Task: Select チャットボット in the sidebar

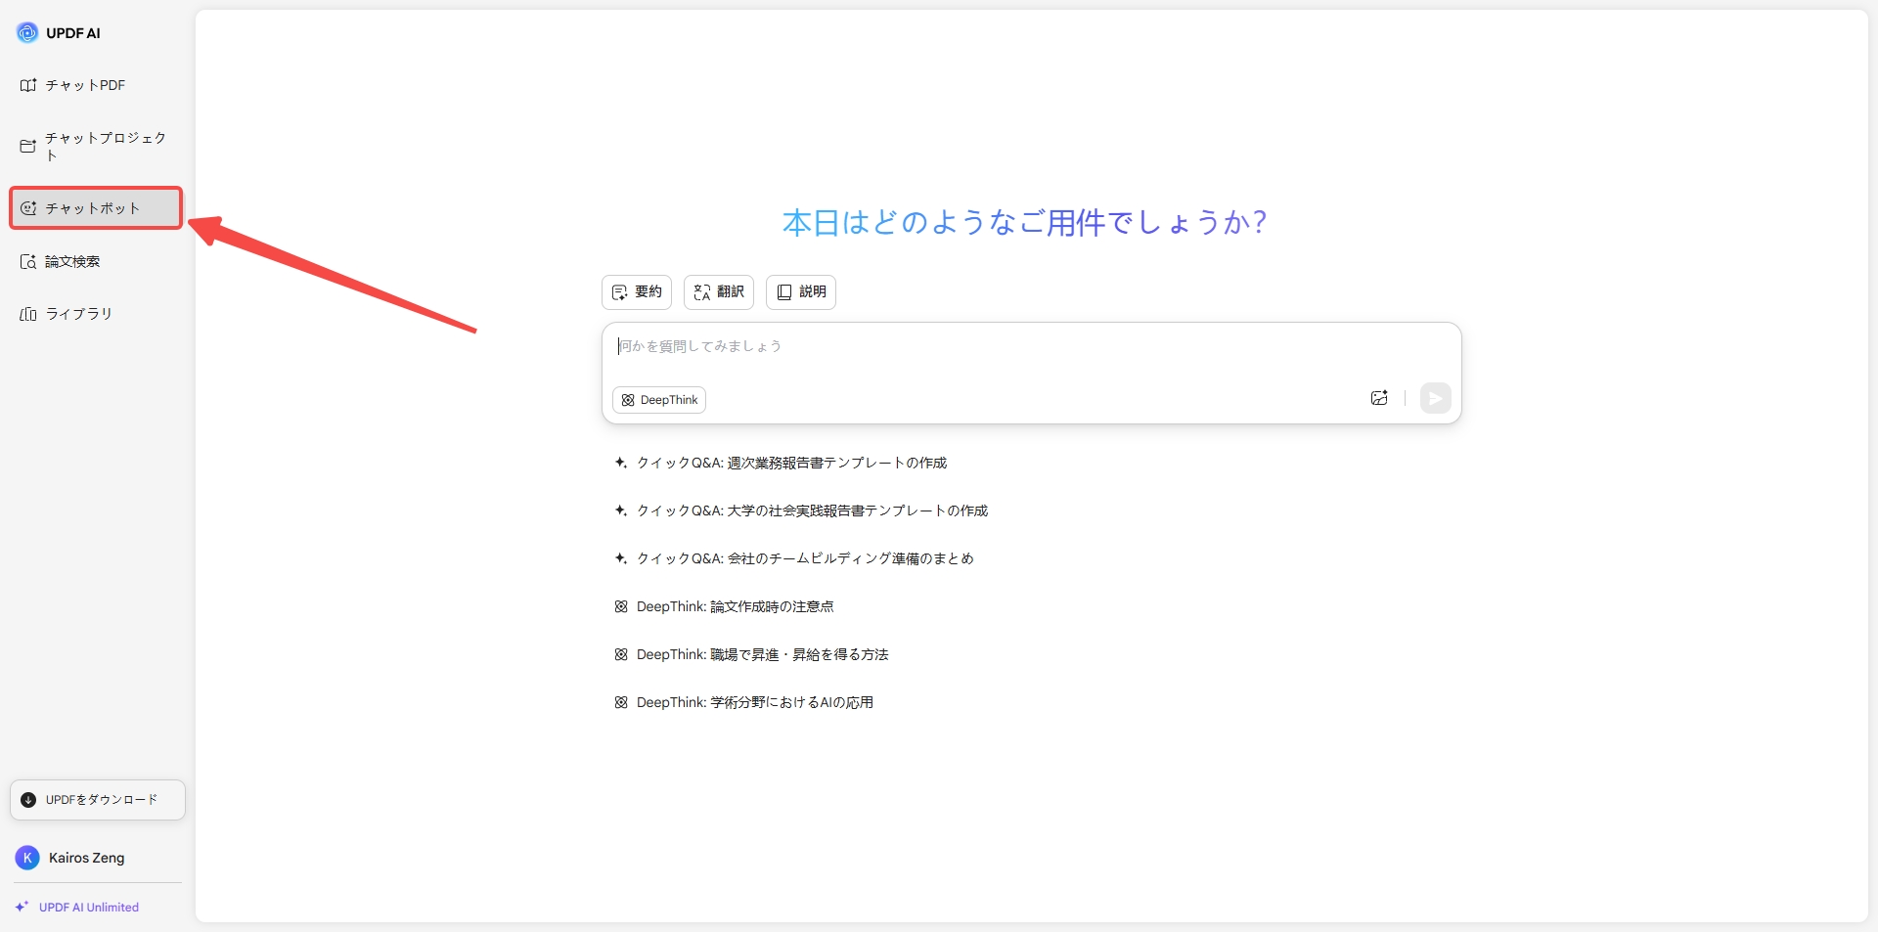Action: [96, 208]
